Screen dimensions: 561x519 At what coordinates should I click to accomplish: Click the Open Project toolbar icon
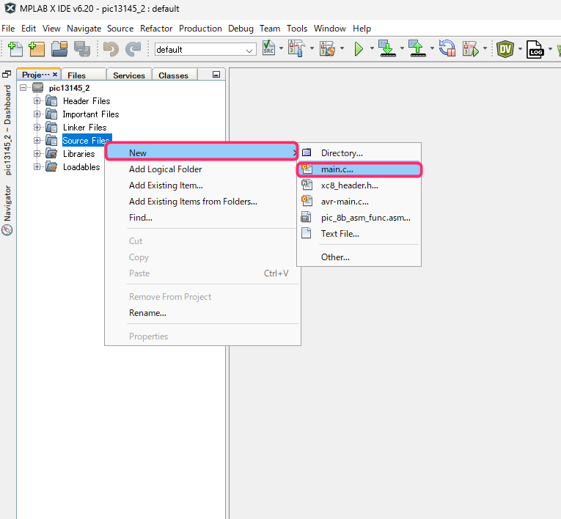[x=59, y=49]
